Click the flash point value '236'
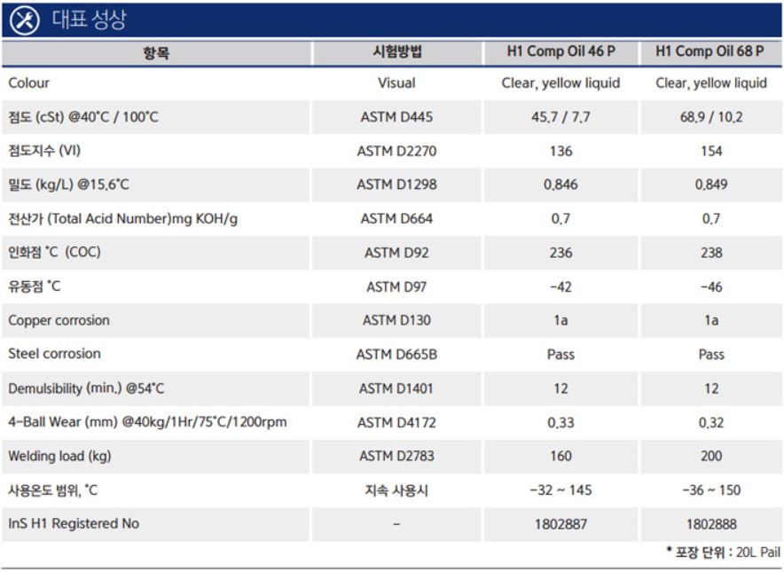784x572 pixels. click(x=561, y=253)
